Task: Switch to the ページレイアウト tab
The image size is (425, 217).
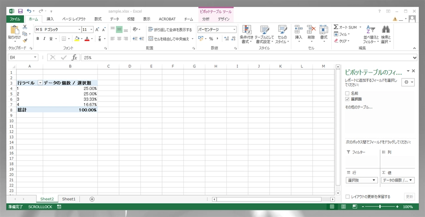Action: [74, 19]
